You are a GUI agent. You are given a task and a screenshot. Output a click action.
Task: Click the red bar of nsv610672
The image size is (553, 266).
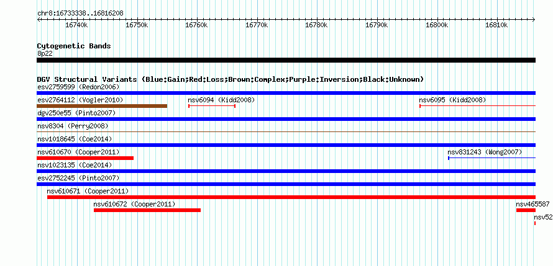[147, 210]
